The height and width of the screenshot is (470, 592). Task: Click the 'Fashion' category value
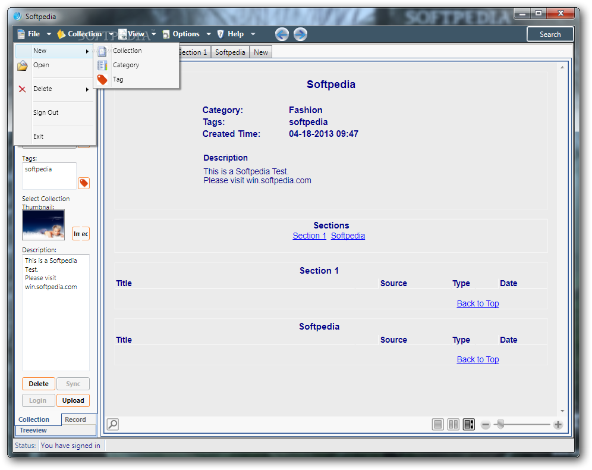306,110
